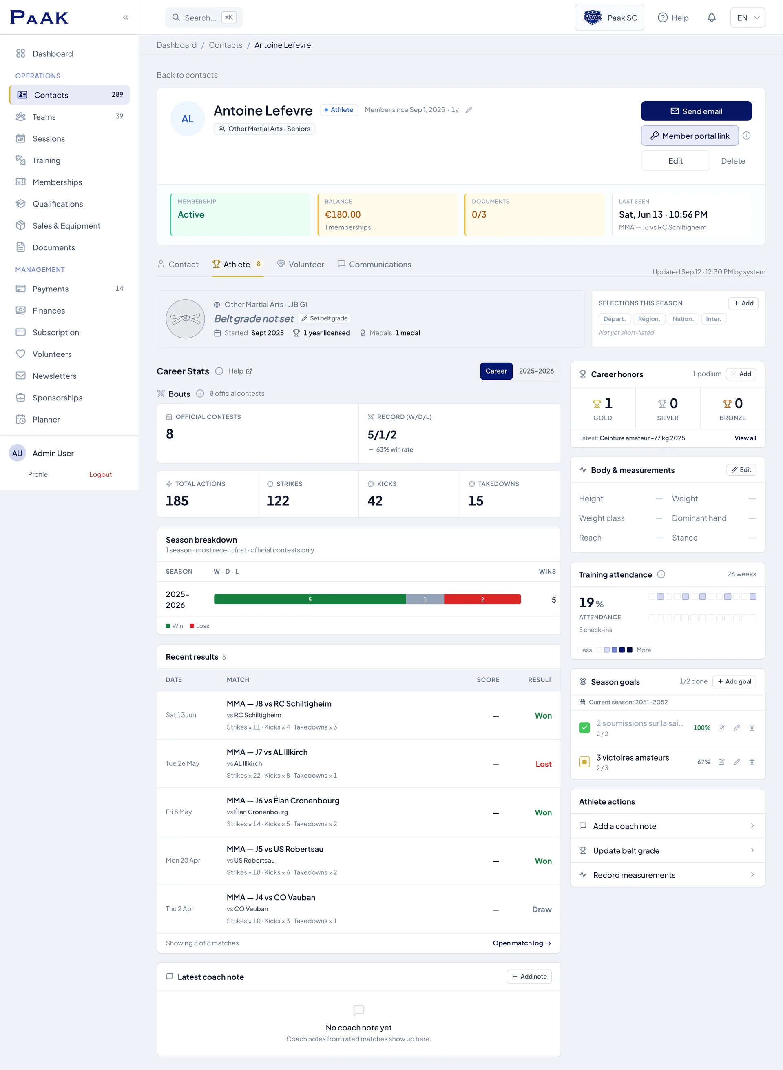Focus the Search input field
The height and width of the screenshot is (1070, 783).
[204, 18]
